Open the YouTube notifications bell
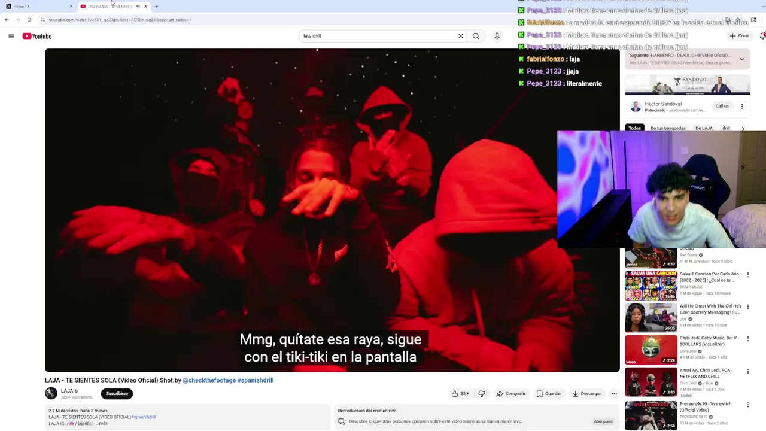Image resolution: width=766 pixels, height=431 pixels. pyautogui.click(x=762, y=36)
